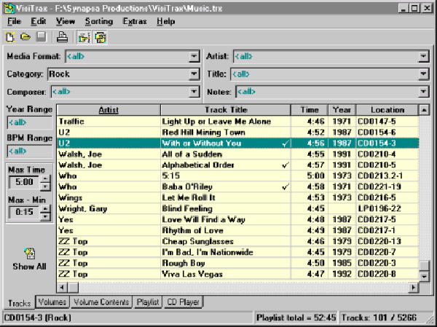Click the fifth toolbar icon beside the printer
Screen dimensions: 437x327
(x=84, y=37)
